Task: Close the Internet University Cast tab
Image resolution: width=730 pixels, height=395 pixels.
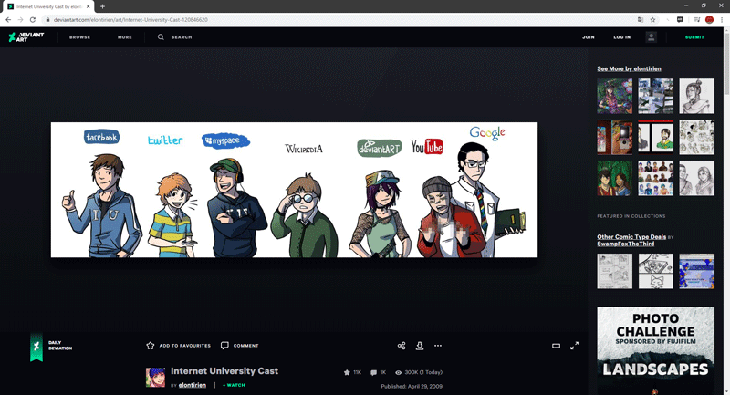Action: [x=88, y=6]
